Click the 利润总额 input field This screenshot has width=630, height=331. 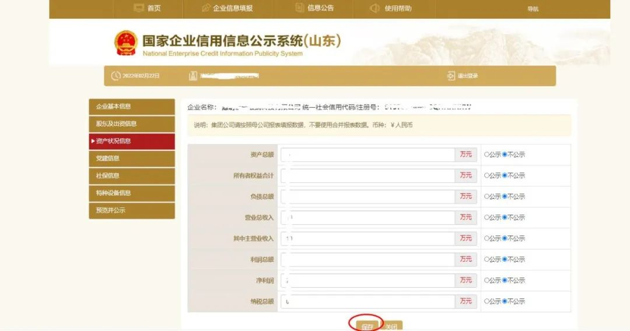(x=367, y=259)
